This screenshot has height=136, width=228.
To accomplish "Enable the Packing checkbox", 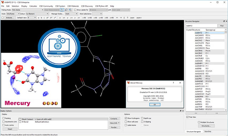I will tap(4, 118).
